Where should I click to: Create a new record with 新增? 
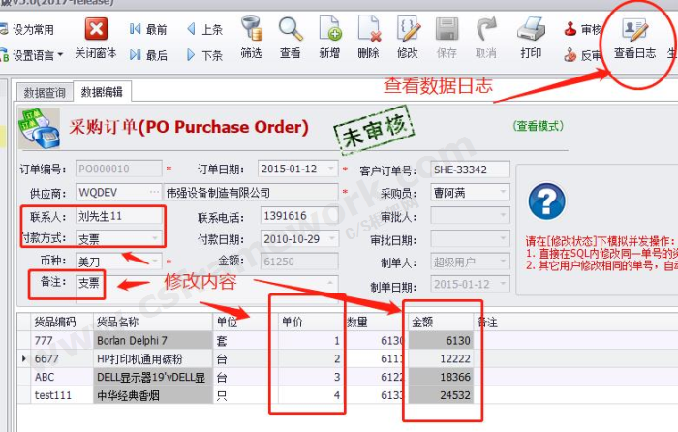click(x=330, y=30)
